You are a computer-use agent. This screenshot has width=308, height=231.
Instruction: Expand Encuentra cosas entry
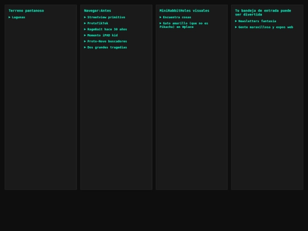click(x=176, y=17)
